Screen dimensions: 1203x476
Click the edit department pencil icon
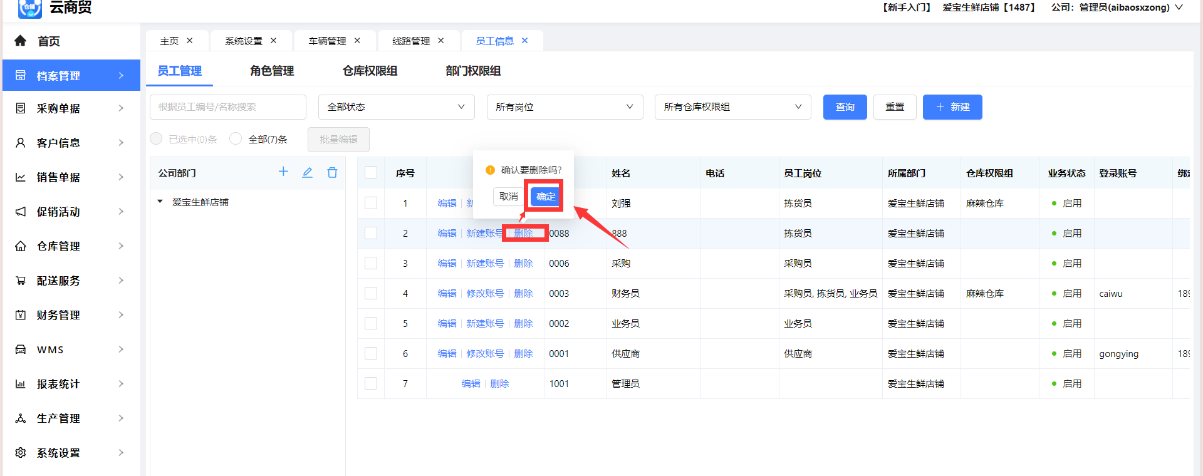307,172
